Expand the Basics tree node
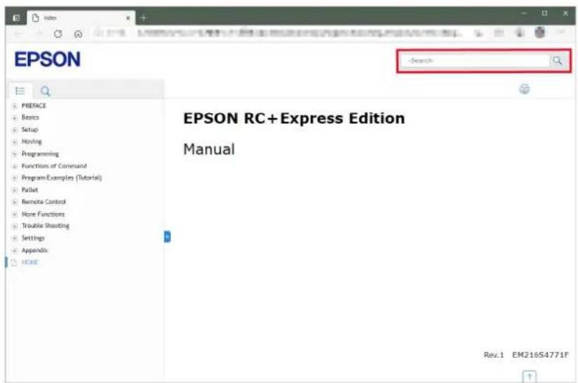Image resolution: width=578 pixels, height=383 pixels. click(15, 118)
